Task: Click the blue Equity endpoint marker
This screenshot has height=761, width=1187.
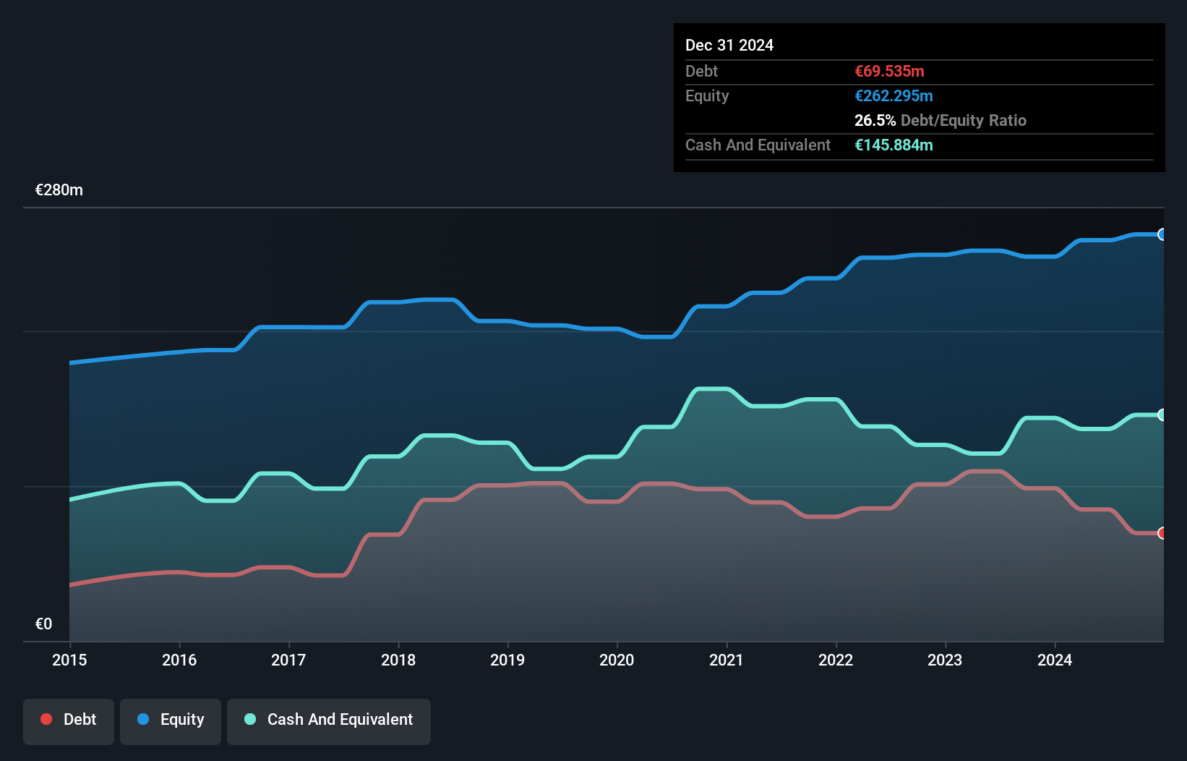Action: pyautogui.click(x=1162, y=234)
